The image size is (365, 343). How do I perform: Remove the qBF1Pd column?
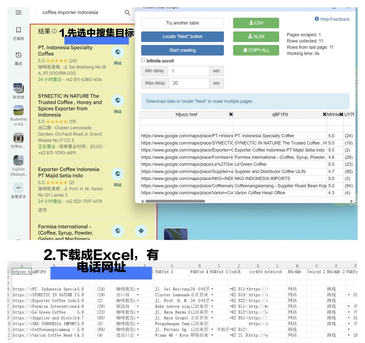(x=324, y=114)
